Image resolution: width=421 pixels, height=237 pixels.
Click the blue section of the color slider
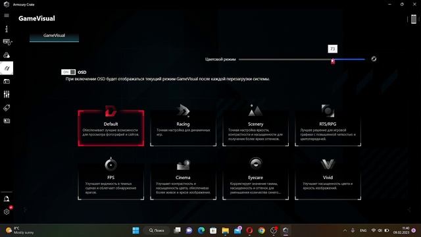[349, 59]
